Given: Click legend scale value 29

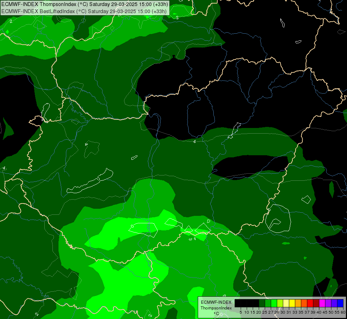Looking at the screenshot, I should tap(276, 312).
